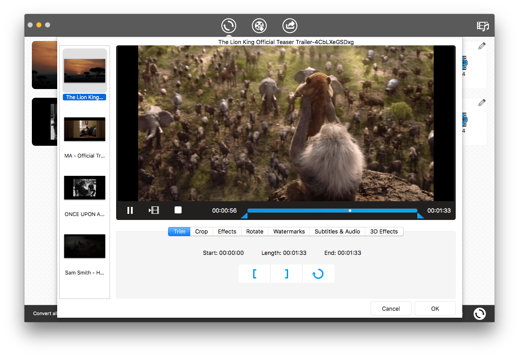Click the 'End: 00:01:33' value
This screenshot has height=357, width=519.
[x=343, y=253]
